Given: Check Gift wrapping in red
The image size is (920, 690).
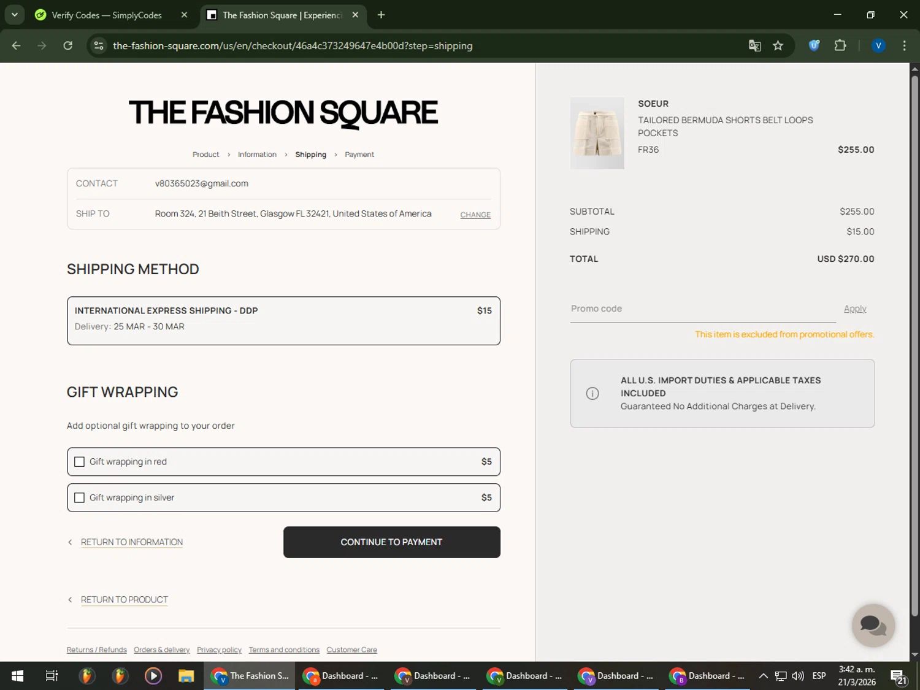Looking at the screenshot, I should (79, 462).
